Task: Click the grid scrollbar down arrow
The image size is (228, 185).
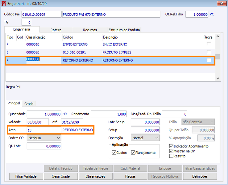Action: (x=218, y=78)
